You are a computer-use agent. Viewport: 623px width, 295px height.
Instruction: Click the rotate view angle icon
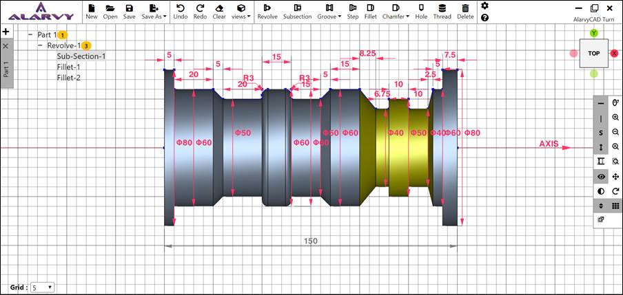click(615, 102)
